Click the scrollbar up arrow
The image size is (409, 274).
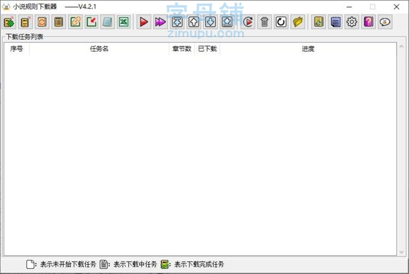point(401,47)
